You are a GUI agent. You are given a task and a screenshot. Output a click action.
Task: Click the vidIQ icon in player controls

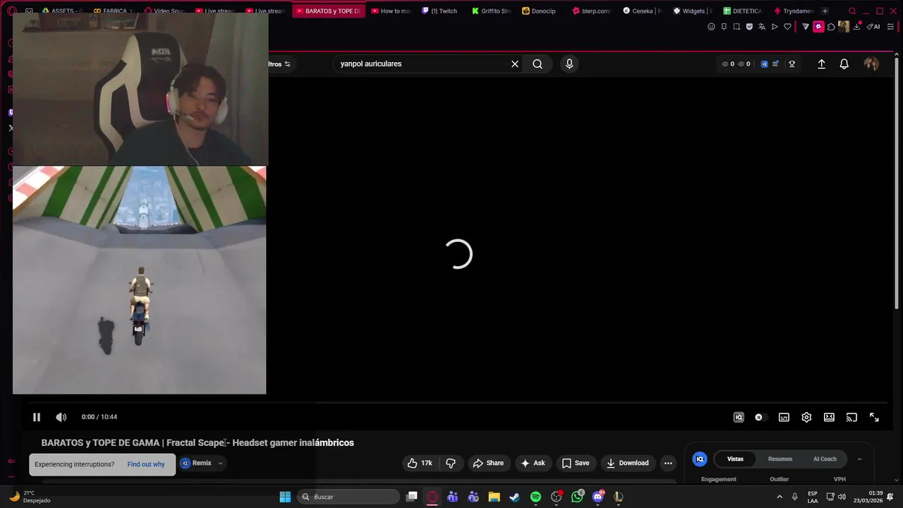[x=739, y=417]
